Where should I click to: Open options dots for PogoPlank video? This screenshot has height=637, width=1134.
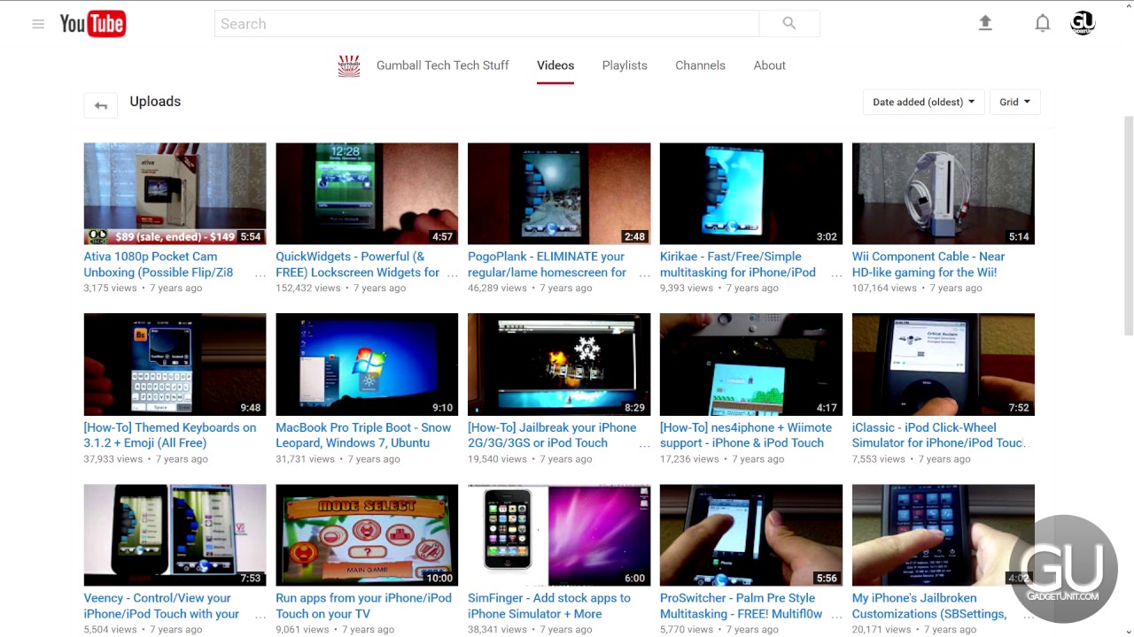644,275
